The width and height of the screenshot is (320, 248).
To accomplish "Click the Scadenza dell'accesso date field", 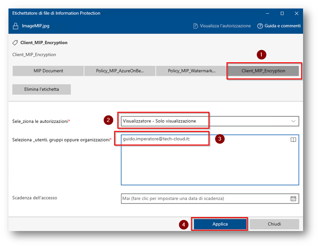I will (210, 199).
